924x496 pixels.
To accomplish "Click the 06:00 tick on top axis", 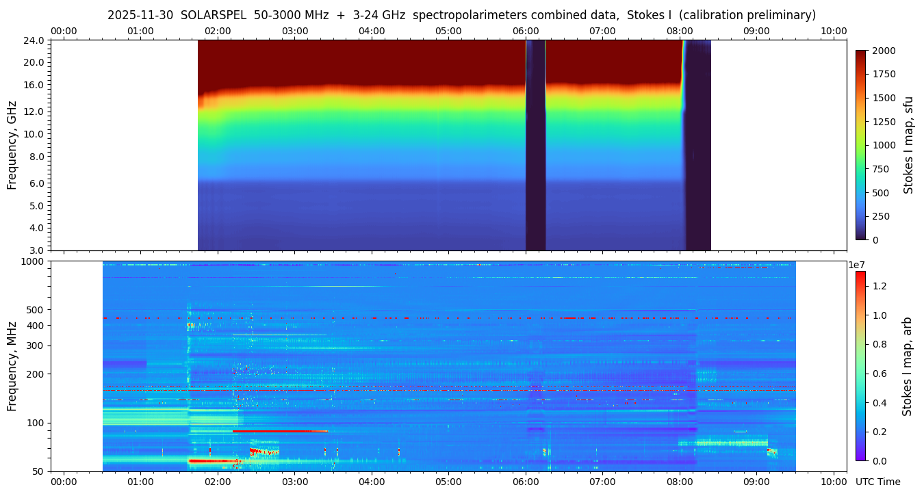I will pos(526,31).
